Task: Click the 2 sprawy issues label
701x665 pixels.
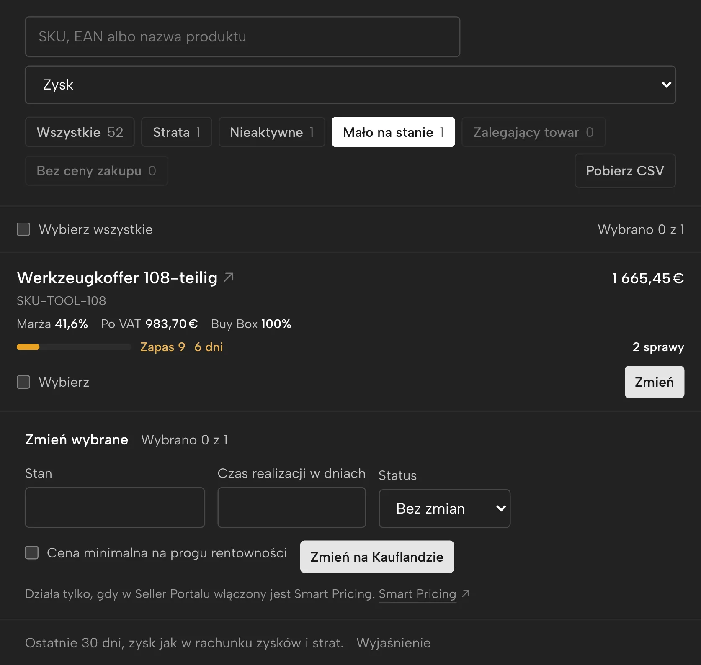Action: point(658,347)
